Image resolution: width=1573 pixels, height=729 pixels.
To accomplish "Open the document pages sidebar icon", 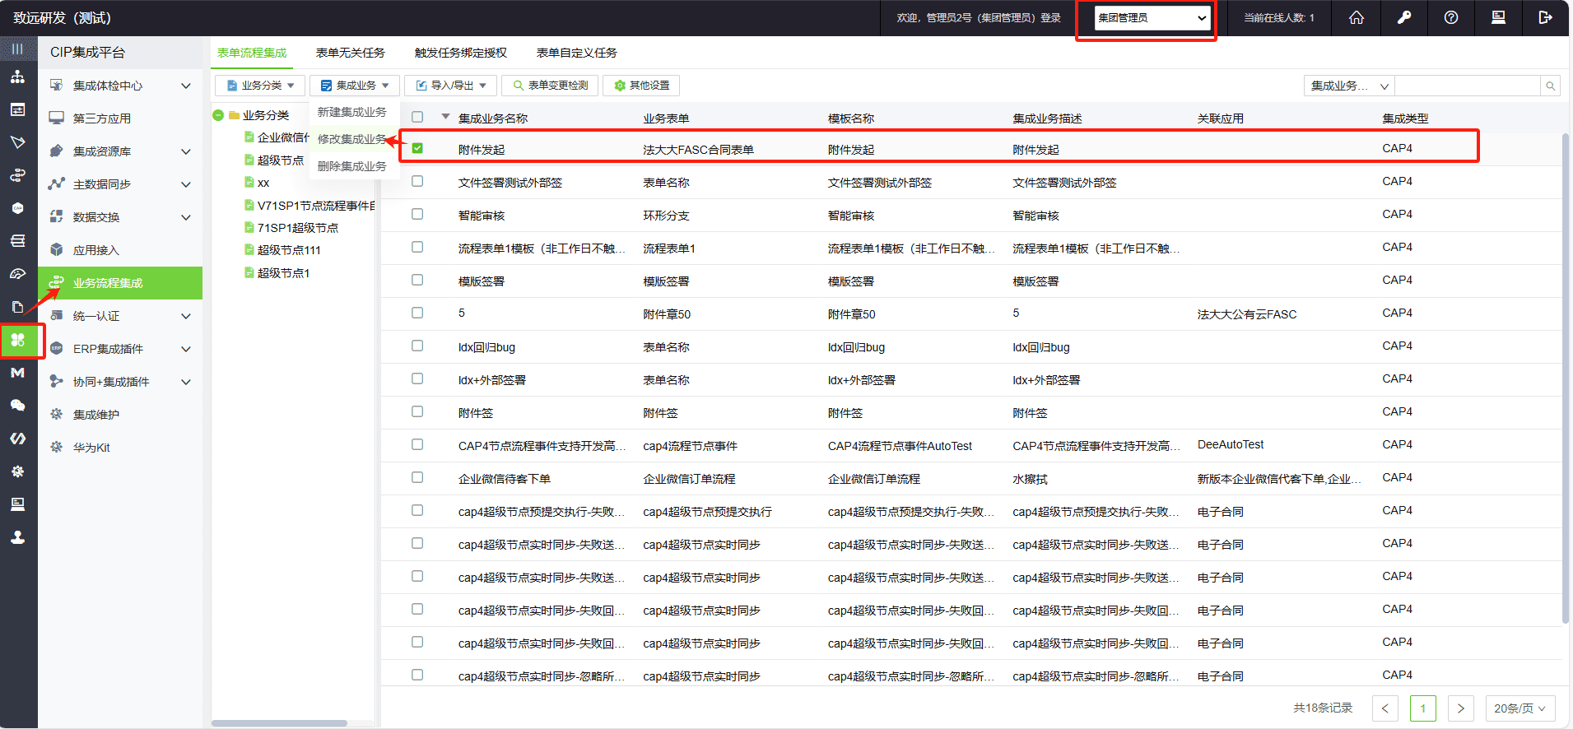I will 17,307.
